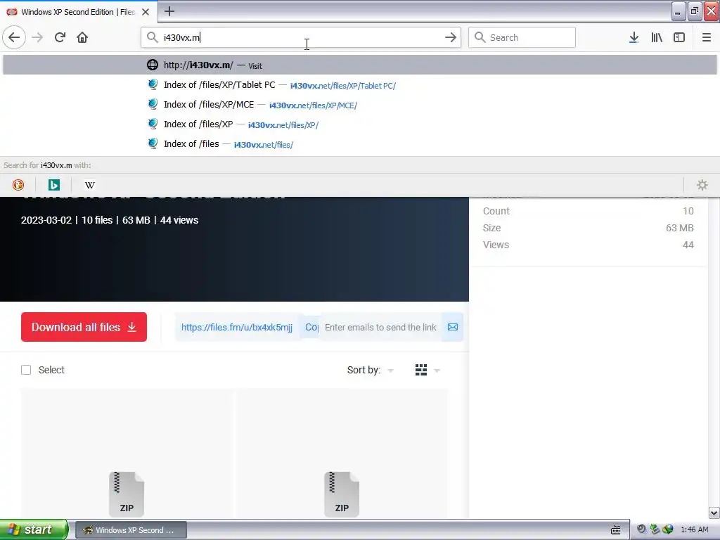
Task: Open the Downloads toolbar icon
Action: point(634,37)
